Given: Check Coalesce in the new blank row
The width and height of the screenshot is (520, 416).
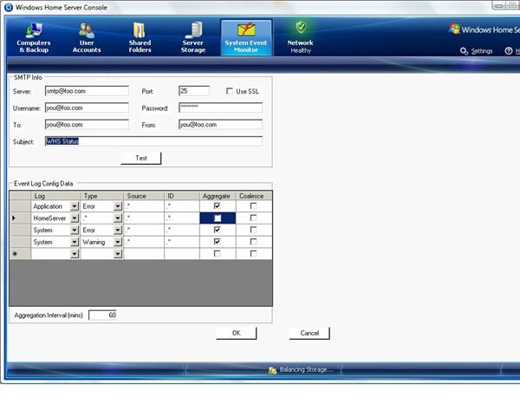Looking at the screenshot, I should coord(253,254).
